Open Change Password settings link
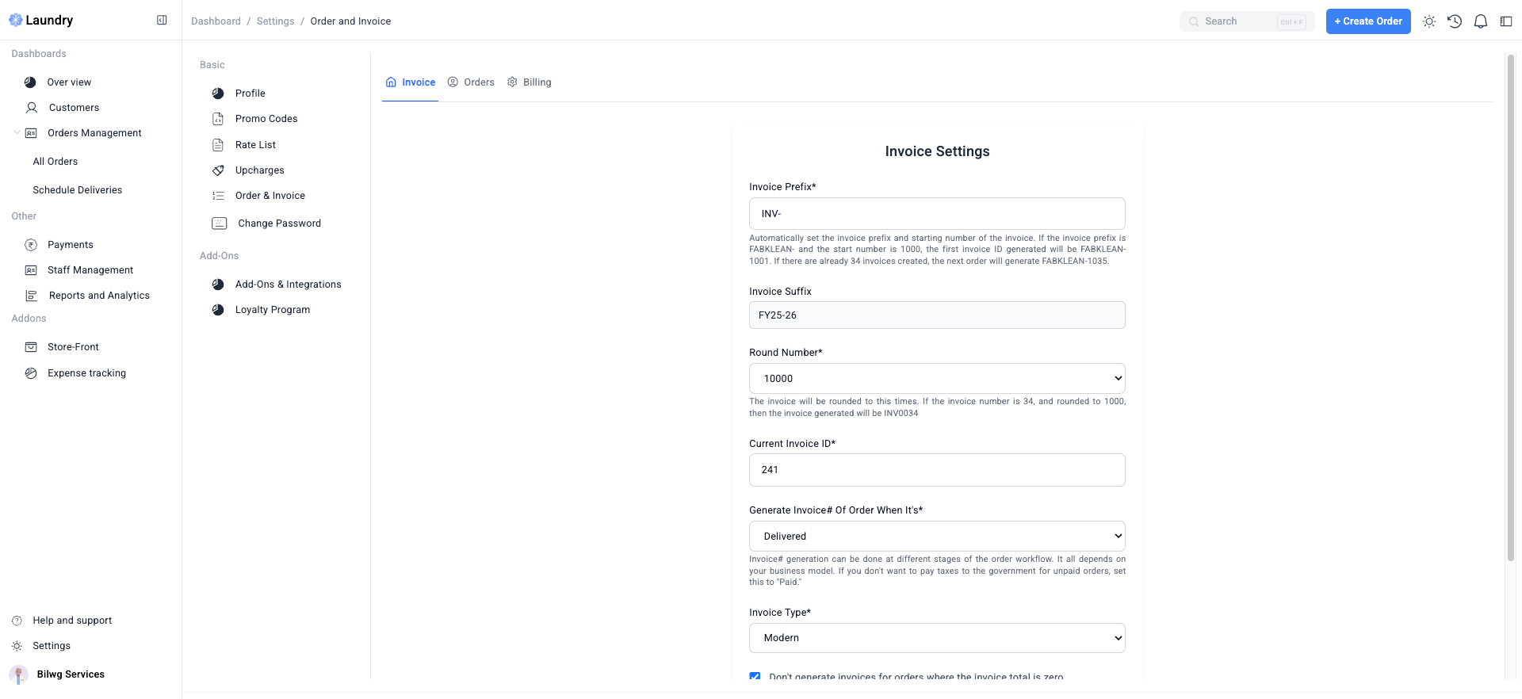This screenshot has height=699, width=1522. tap(280, 223)
